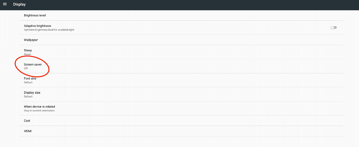Open the Screen saver setting
The height and width of the screenshot is (147, 359).
click(x=181, y=66)
